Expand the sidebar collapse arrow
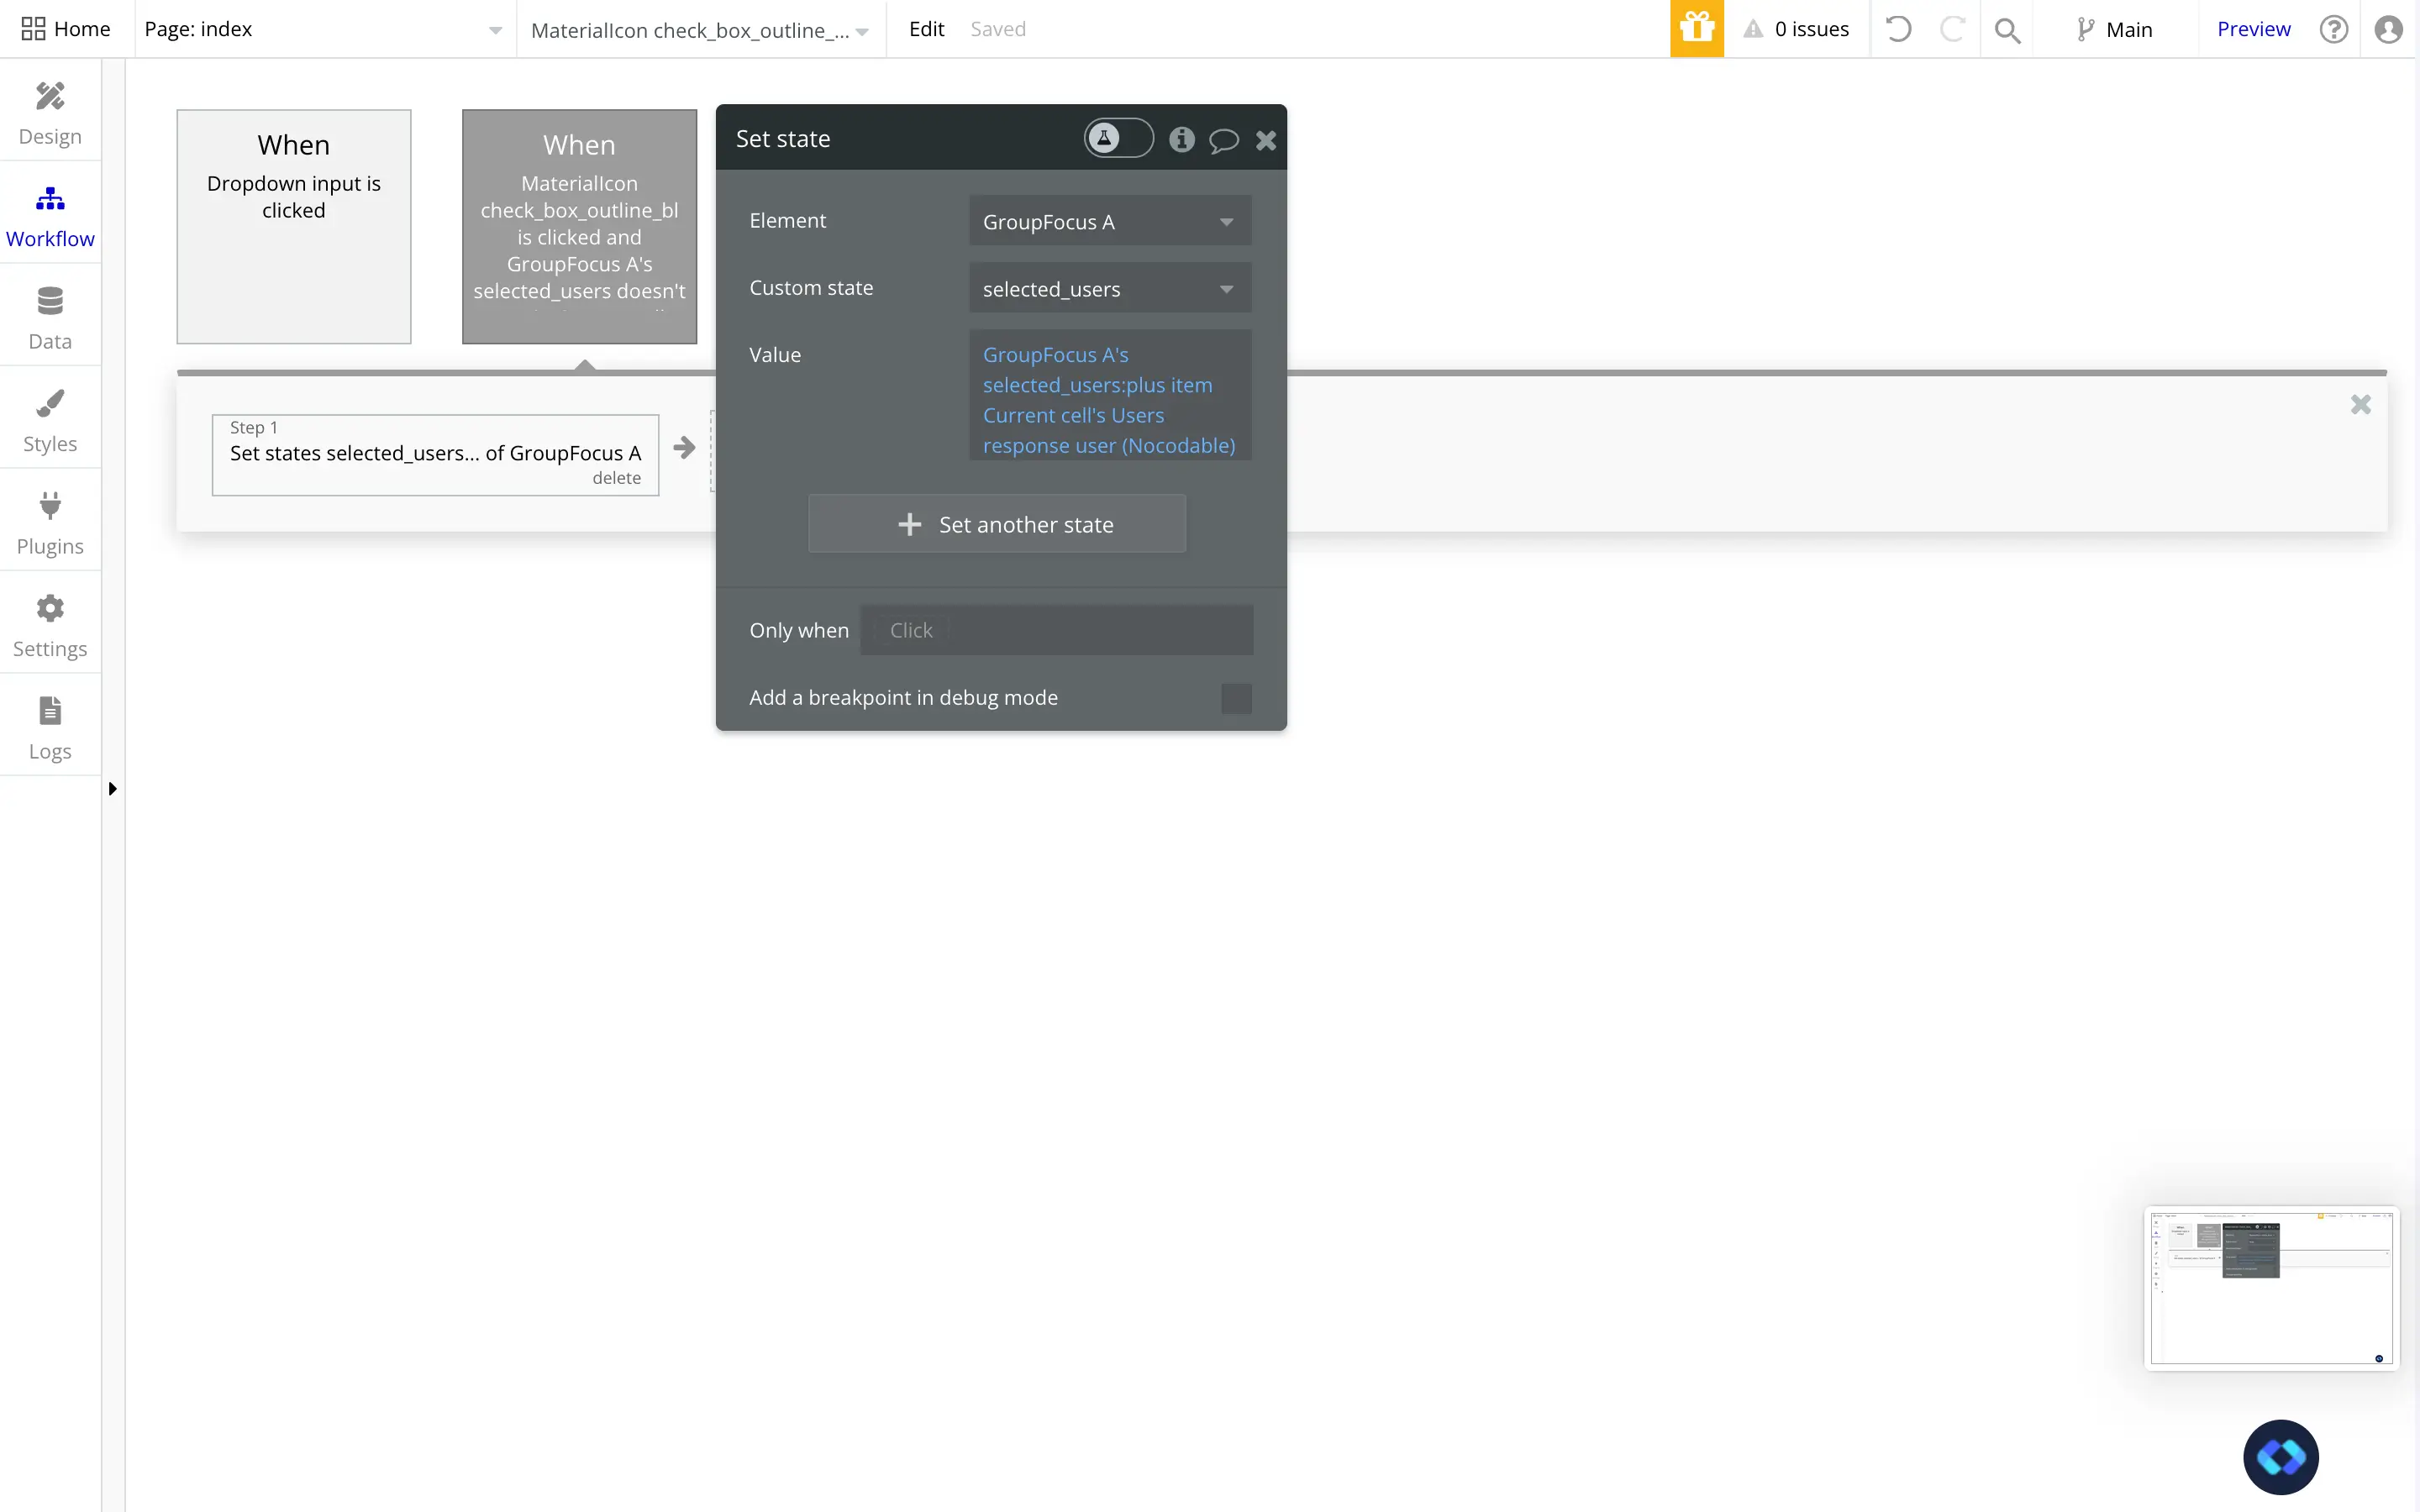The width and height of the screenshot is (2420, 1512). point(112,789)
